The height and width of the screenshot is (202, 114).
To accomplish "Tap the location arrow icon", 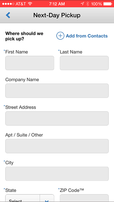I will pos(82,4).
